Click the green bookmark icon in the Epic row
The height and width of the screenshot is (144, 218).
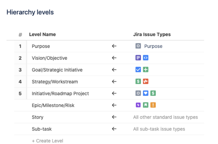(145, 105)
